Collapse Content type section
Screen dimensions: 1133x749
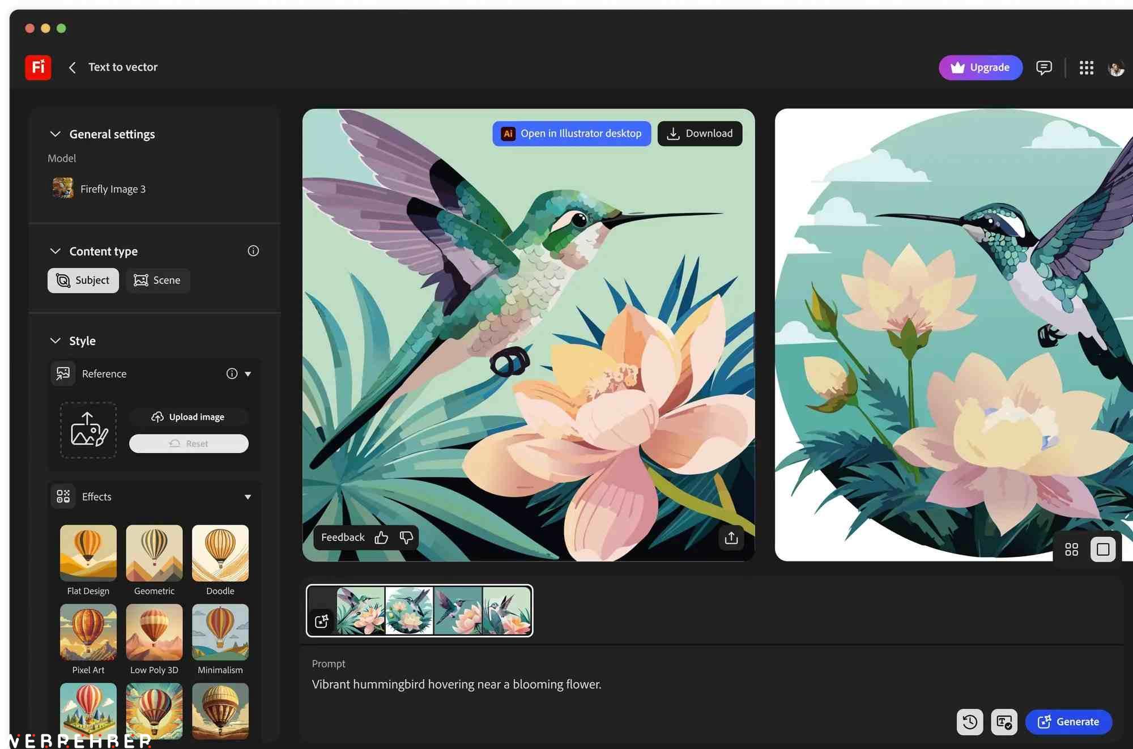click(x=55, y=250)
